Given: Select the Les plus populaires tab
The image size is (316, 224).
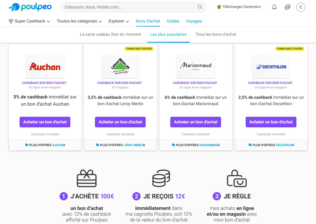Looking at the screenshot, I should pos(168,34).
